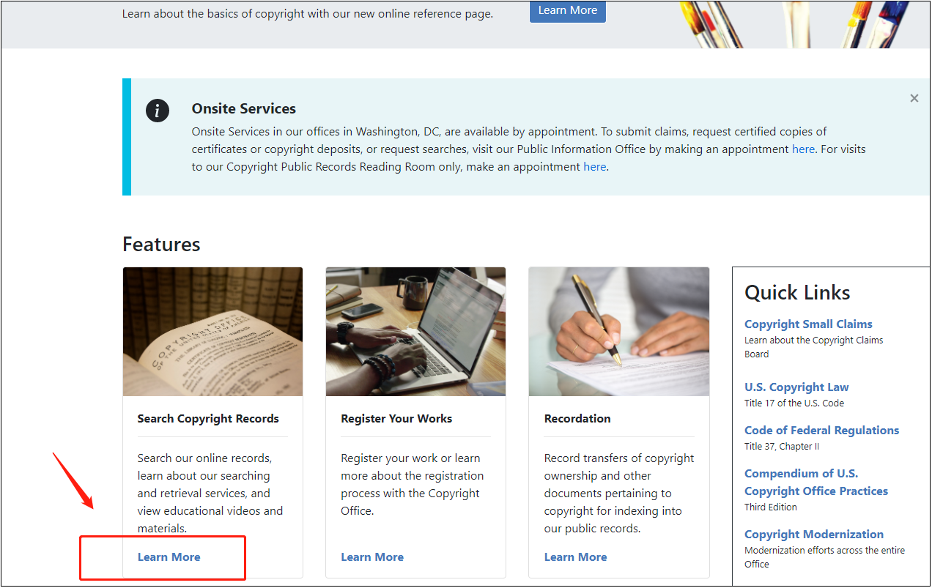Click the Register Your Works card title
This screenshot has width=932, height=588.
(396, 419)
